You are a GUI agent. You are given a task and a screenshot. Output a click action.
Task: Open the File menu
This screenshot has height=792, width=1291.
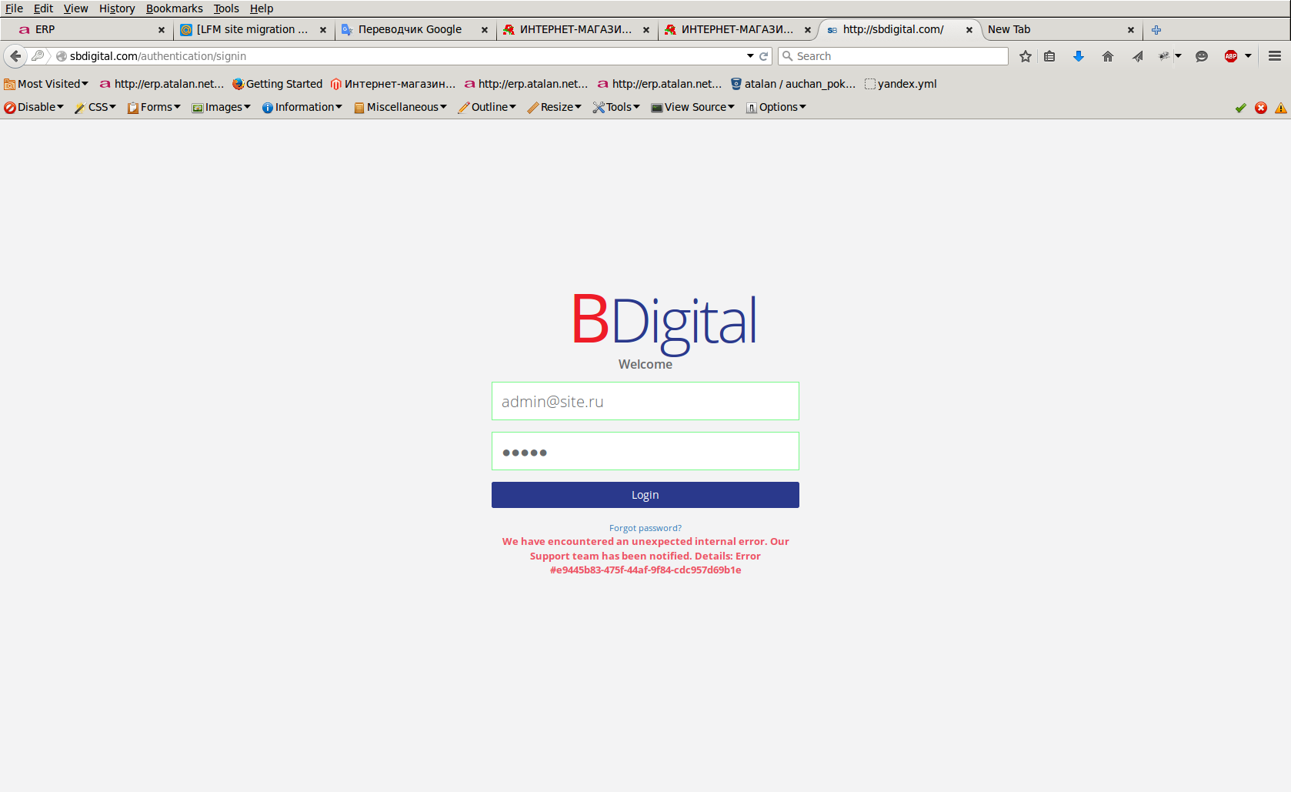click(x=14, y=8)
